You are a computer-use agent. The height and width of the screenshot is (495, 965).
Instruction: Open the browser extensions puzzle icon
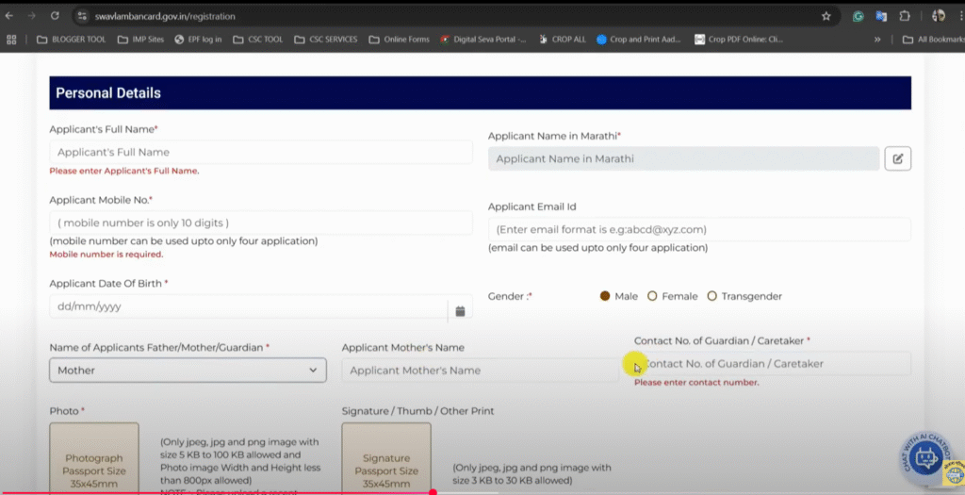pos(905,16)
